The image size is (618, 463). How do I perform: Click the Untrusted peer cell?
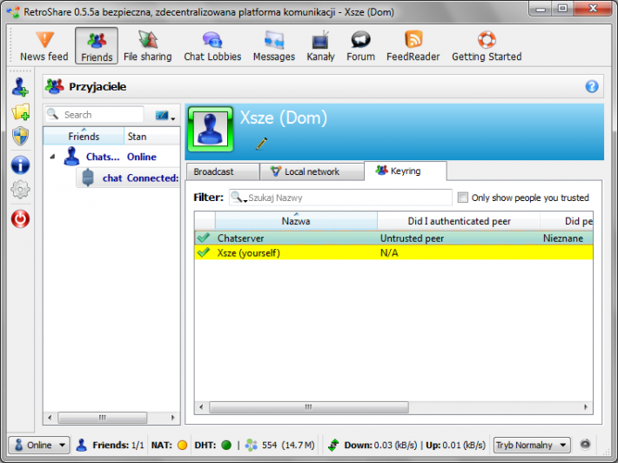coord(412,238)
